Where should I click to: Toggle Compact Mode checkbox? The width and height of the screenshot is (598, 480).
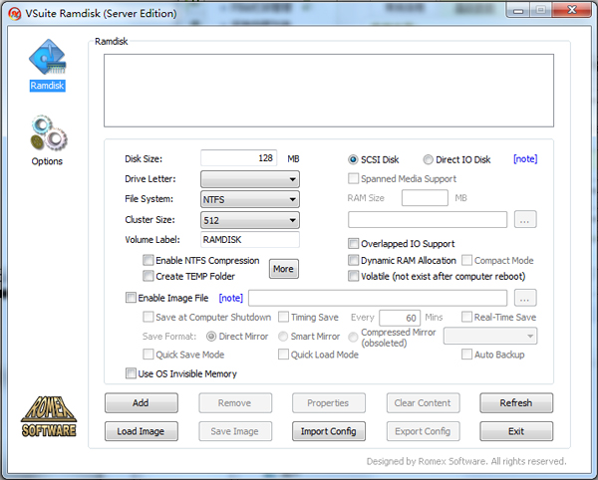click(466, 260)
